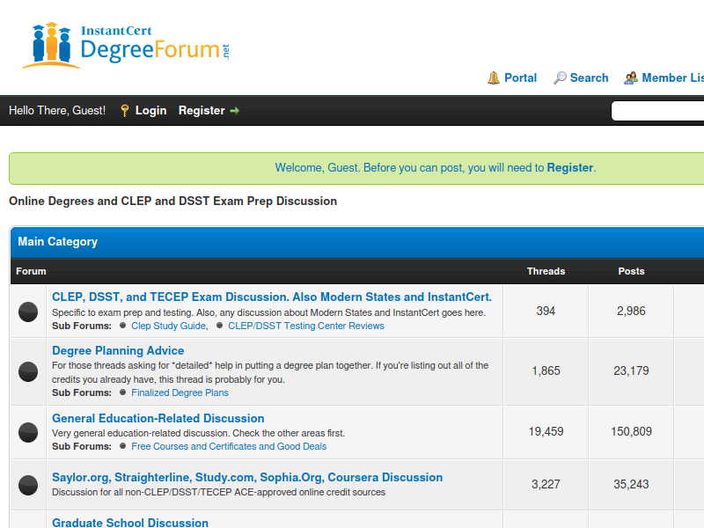Open General Education-Related Discussion forum
The image size is (704, 528).
click(158, 419)
